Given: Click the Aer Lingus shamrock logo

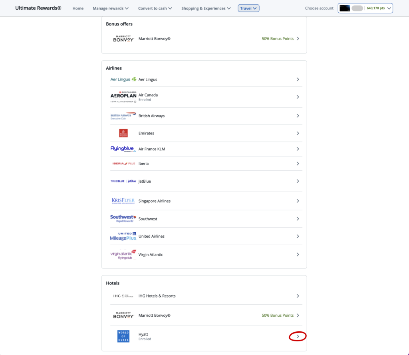Looking at the screenshot, I should point(123,79).
